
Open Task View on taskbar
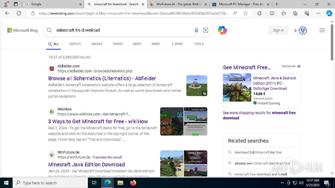coord(94,183)
